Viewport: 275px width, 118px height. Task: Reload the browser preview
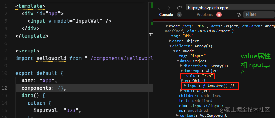179,8
